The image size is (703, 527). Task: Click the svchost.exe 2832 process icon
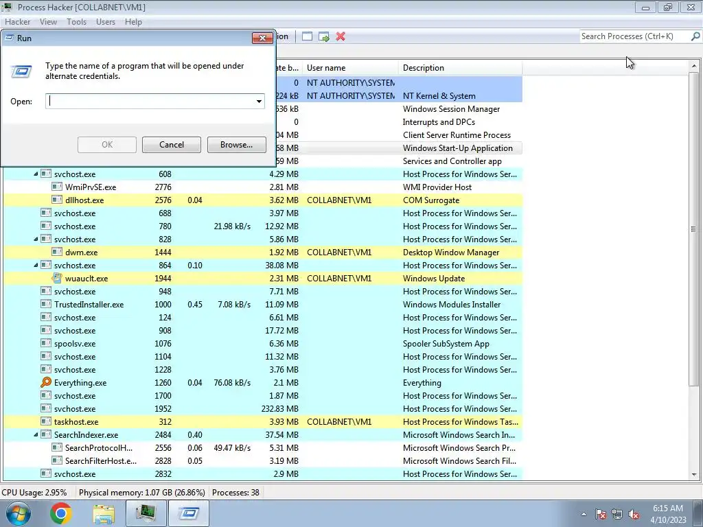coord(46,473)
